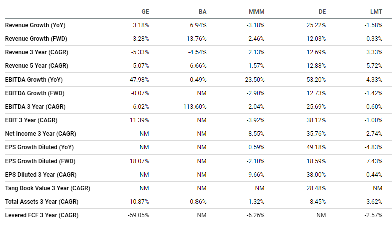The height and width of the screenshot is (228, 392).
Task: Click the -59.05% GE levered FCF value
Action: pyautogui.click(x=138, y=215)
